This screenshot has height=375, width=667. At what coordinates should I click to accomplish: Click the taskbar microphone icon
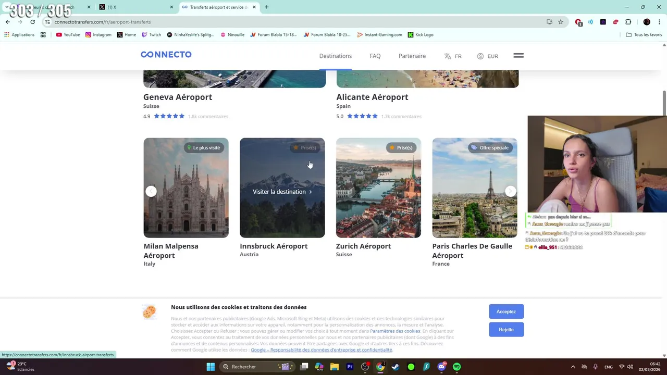click(595, 367)
